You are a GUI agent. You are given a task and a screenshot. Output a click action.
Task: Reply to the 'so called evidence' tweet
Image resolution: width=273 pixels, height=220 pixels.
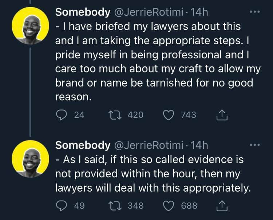pyautogui.click(x=61, y=206)
